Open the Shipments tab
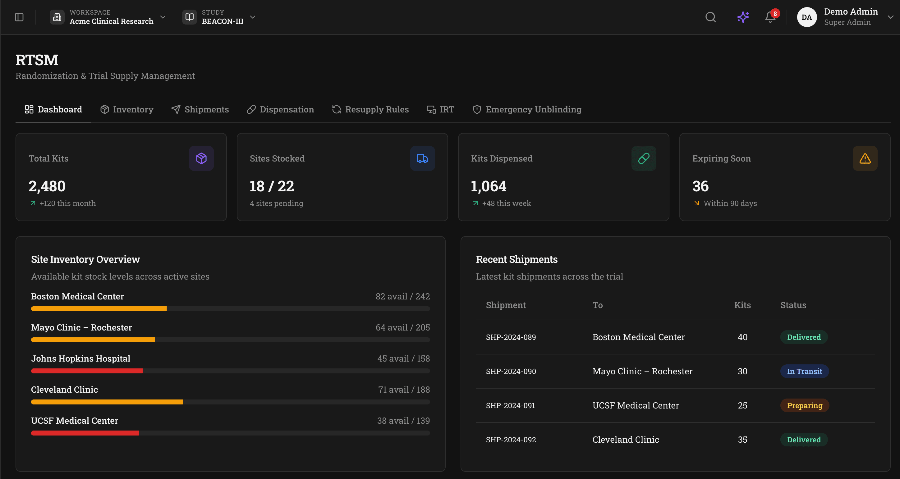 (200, 109)
